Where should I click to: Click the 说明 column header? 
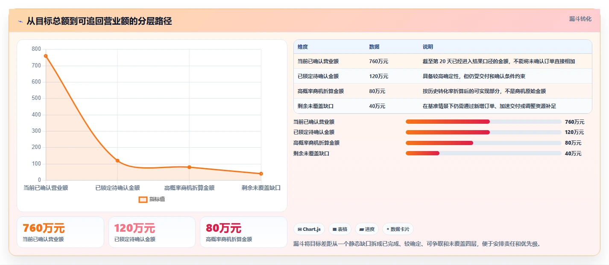(428, 47)
